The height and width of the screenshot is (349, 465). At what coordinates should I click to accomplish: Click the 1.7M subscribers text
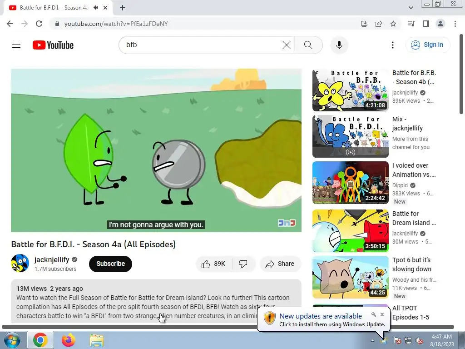coord(55,269)
